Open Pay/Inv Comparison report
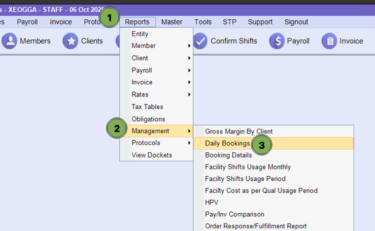Screen dimensions: 375x231 pos(235,214)
